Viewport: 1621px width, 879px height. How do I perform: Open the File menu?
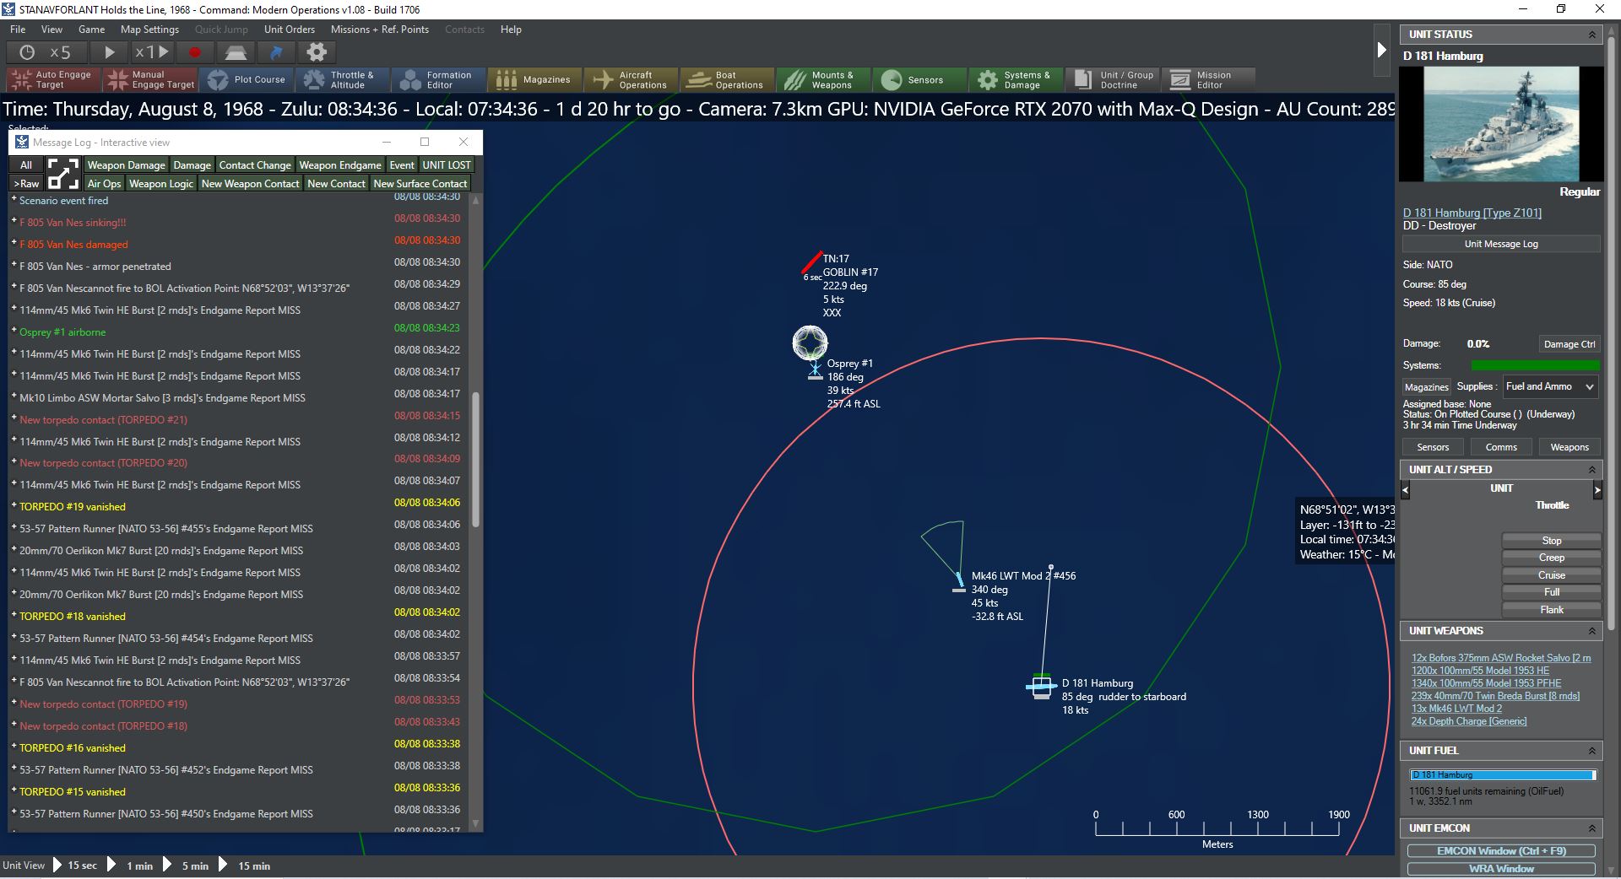point(18,30)
